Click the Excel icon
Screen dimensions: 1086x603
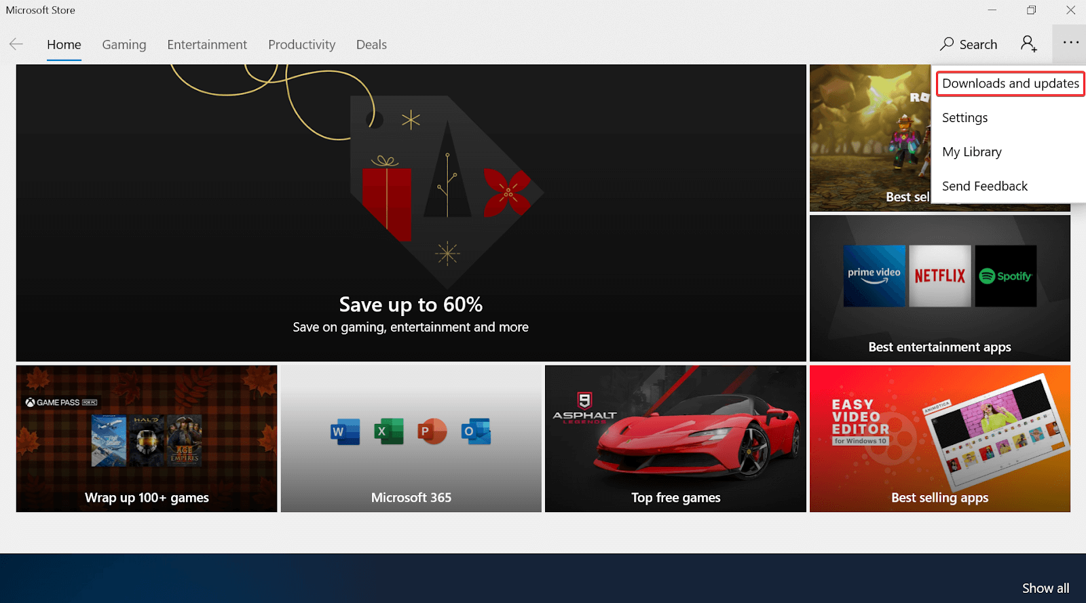(x=388, y=431)
